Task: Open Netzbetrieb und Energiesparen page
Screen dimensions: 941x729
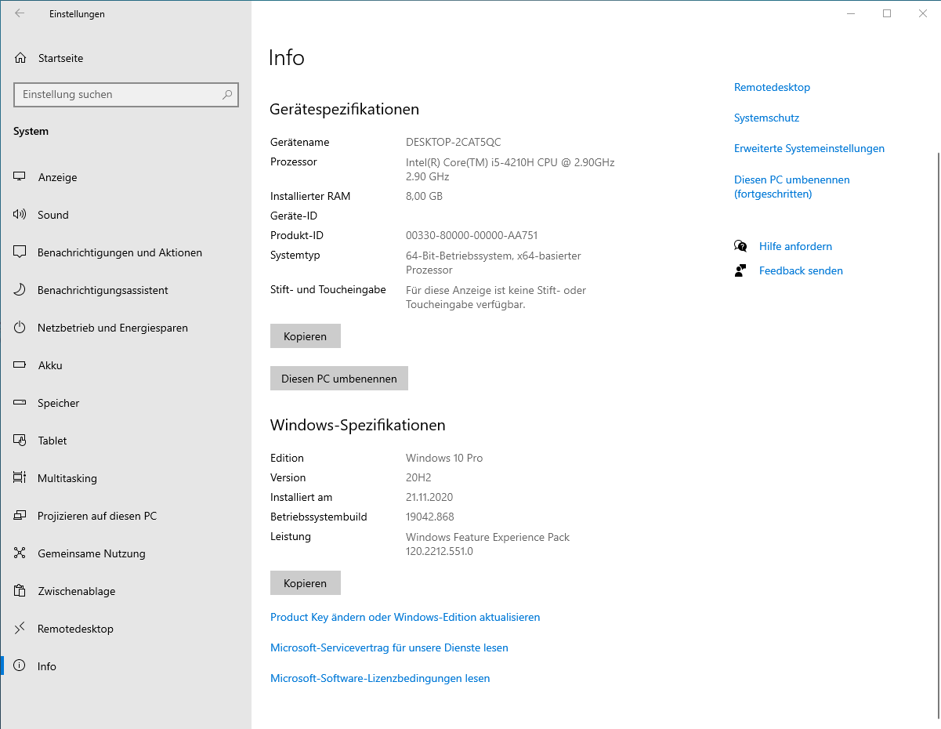Action: [x=126, y=328]
